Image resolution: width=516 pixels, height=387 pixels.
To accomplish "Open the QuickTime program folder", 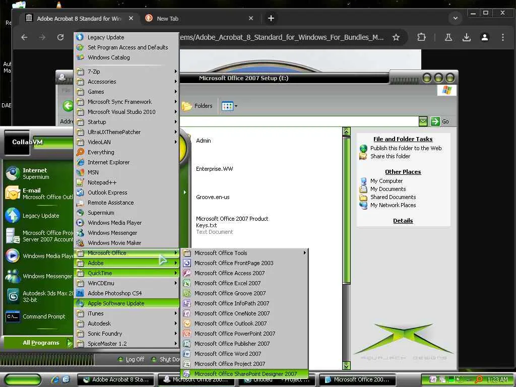I will [x=126, y=273].
